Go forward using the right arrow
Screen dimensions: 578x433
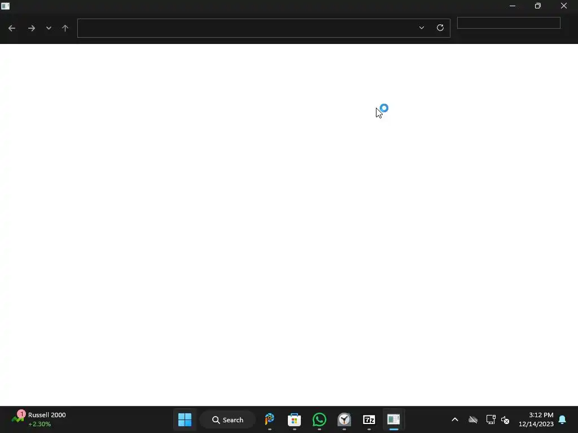tap(32, 28)
